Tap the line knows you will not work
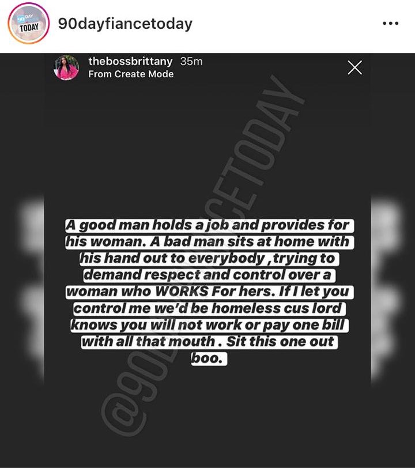 click(210, 325)
